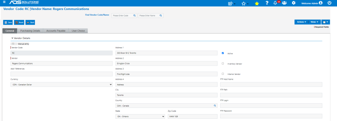This screenshot has height=121, width=337.
Task: Toggle the Manual entry checkbox
Action: click(x=13, y=44)
